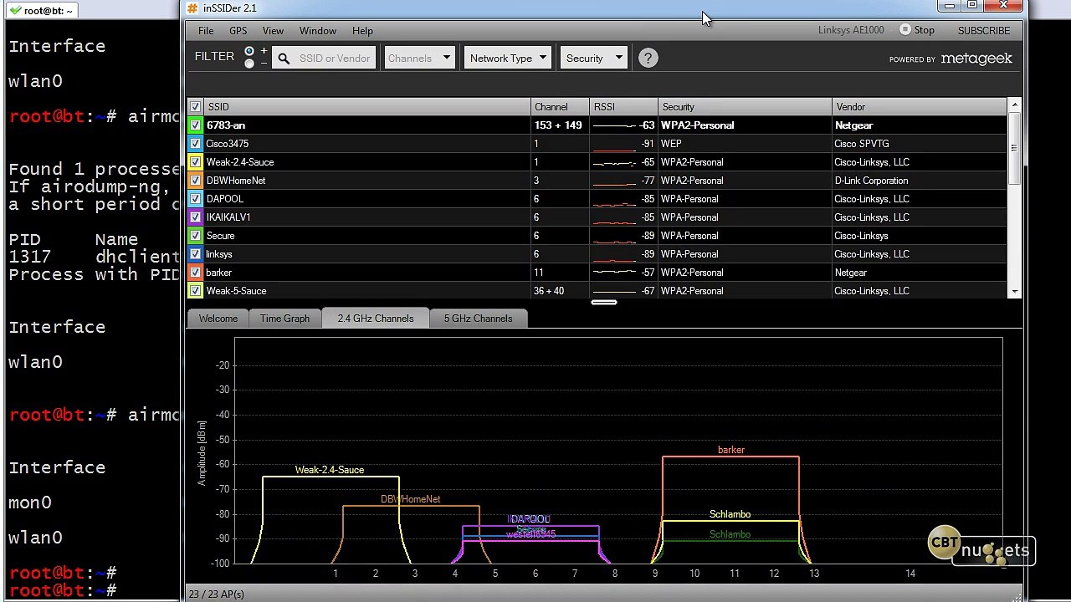
Task: Switch to the 2.4 GHz Channels tab
Action: pos(376,319)
